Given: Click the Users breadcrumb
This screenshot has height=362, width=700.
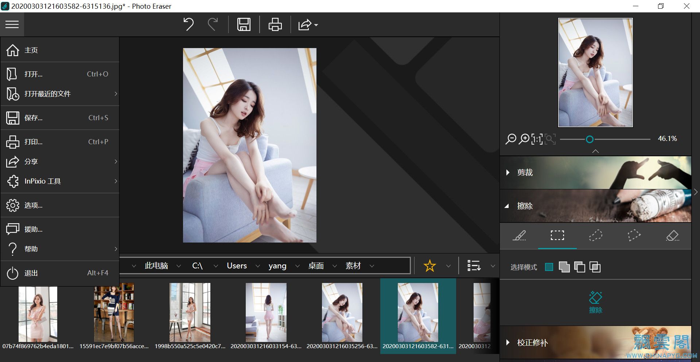Looking at the screenshot, I should click(x=237, y=266).
